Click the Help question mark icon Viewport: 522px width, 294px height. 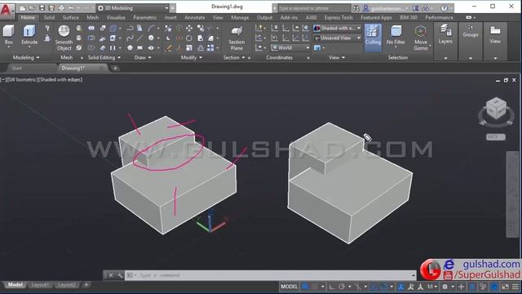[x=444, y=8]
